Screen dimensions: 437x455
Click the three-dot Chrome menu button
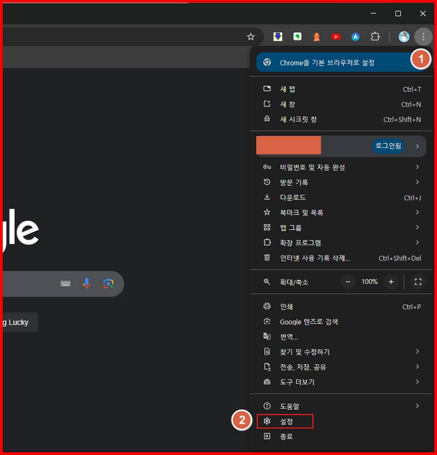pos(423,37)
